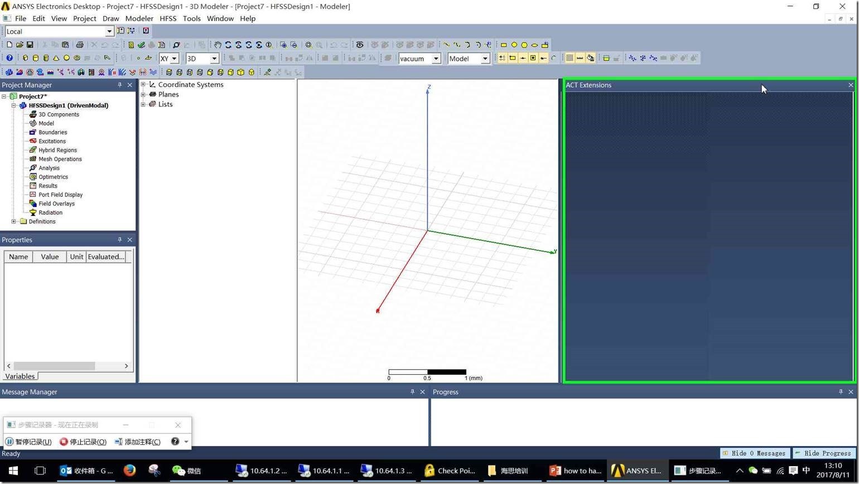Toggle the vertex snap mode button
Image resolution: width=859 pixels, height=484 pixels.
512,58
